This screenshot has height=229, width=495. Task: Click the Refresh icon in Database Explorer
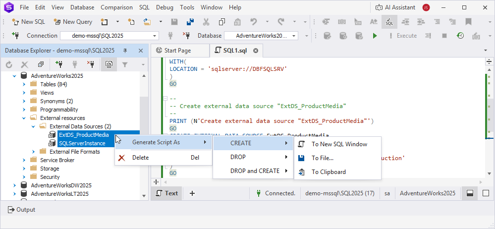(9, 64)
